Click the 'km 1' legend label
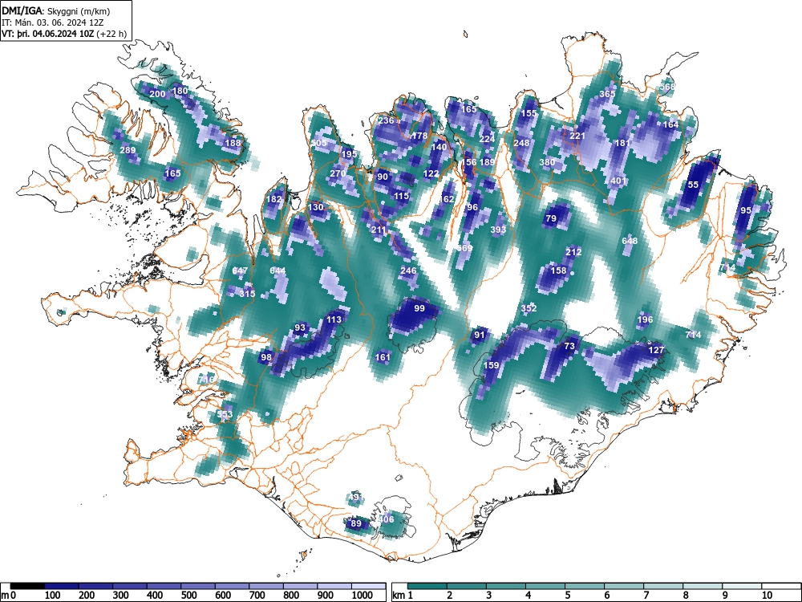802x602 pixels. (403, 596)
